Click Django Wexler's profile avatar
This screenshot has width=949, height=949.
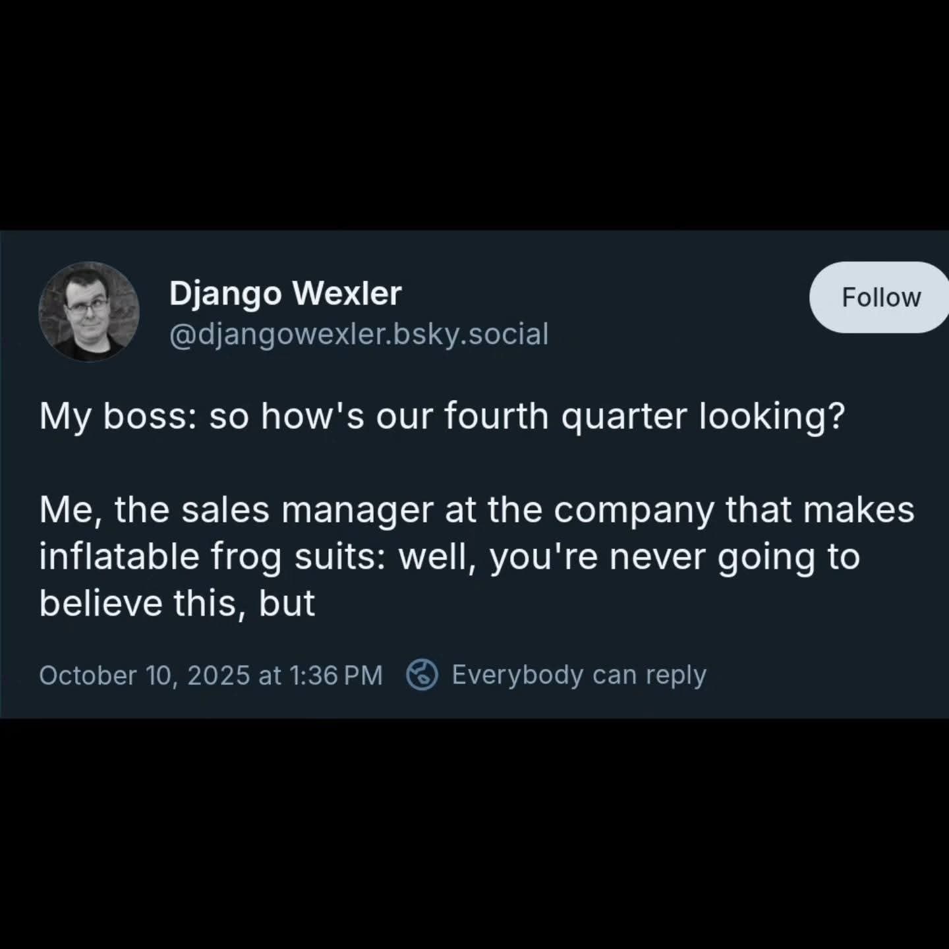[x=89, y=312]
